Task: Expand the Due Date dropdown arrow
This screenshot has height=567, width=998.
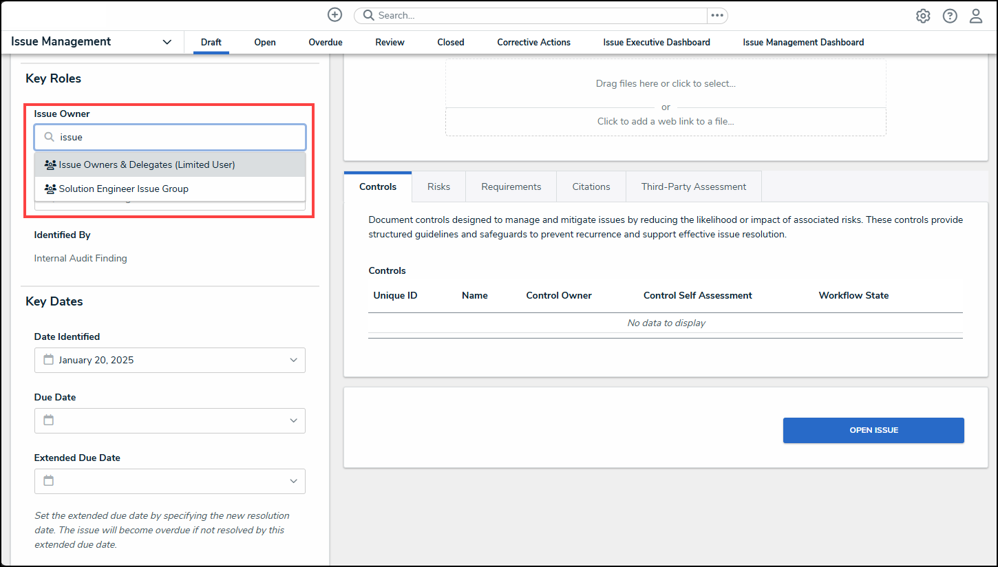Action: 293,420
